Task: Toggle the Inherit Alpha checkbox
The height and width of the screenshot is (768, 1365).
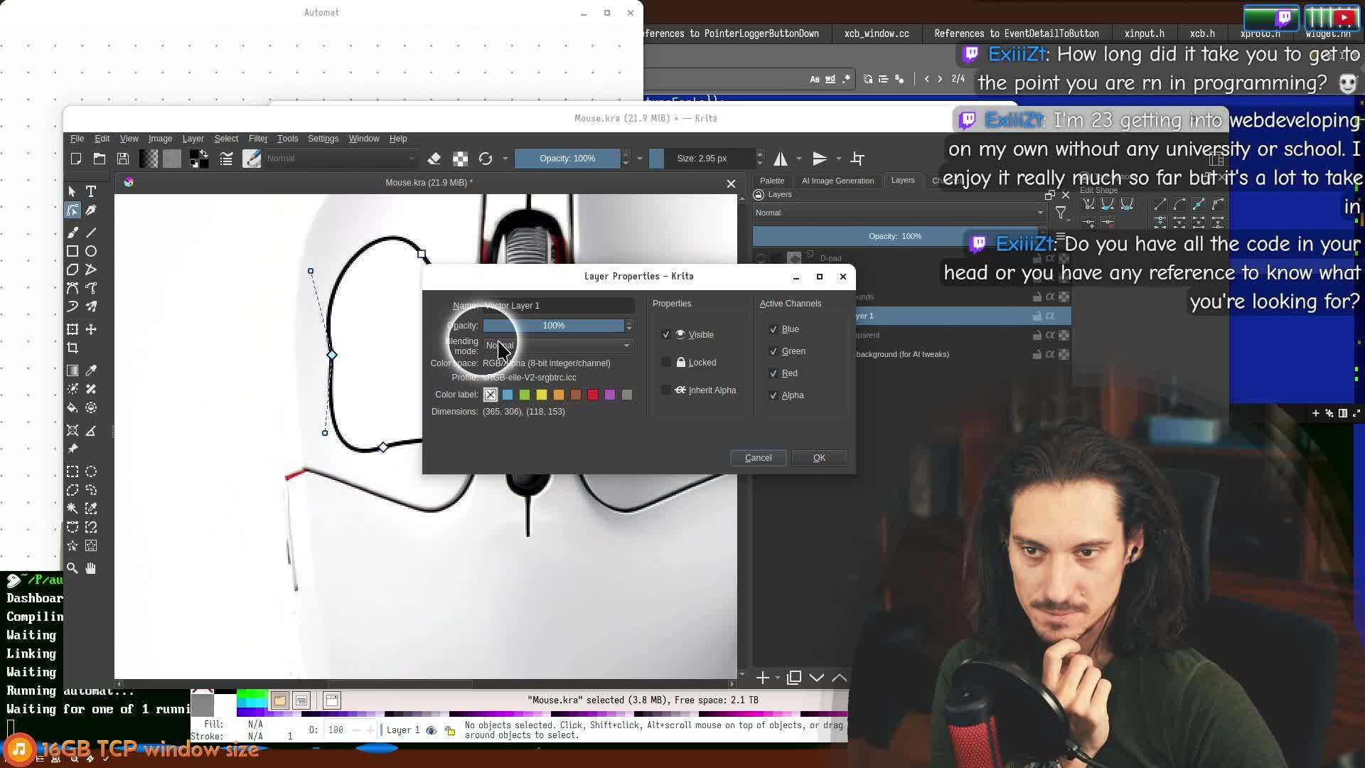Action: tap(666, 390)
